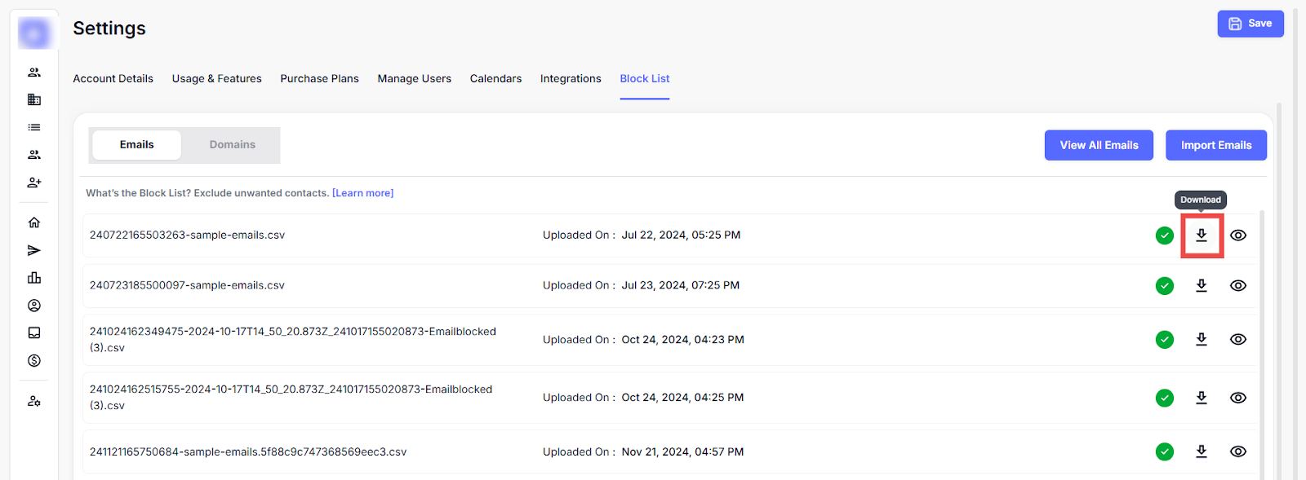The height and width of the screenshot is (480, 1306).
Task: Click the inbox tray icon in sidebar
Action: (34, 332)
